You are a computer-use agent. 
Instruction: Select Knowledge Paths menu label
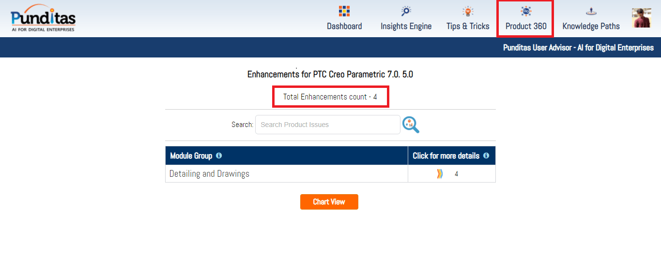(x=591, y=27)
